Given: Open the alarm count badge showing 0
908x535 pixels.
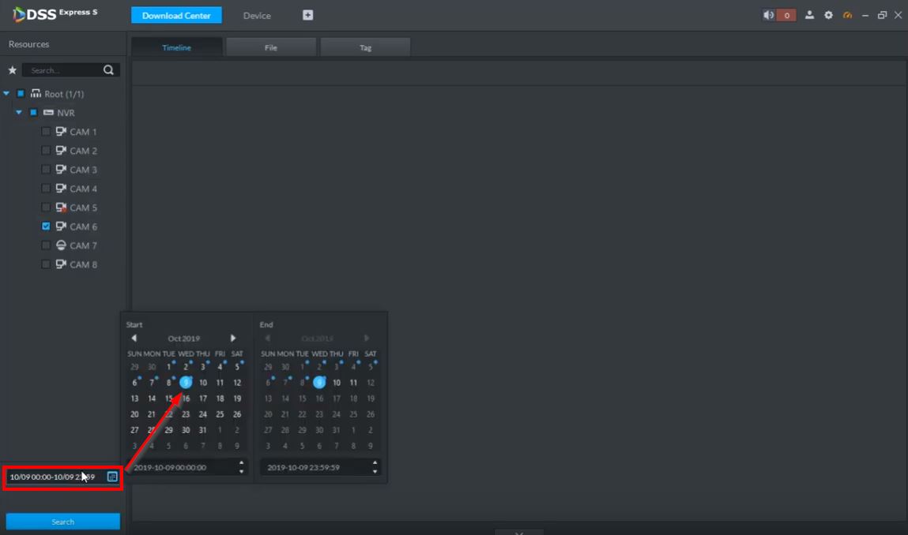Looking at the screenshot, I should pos(786,15).
